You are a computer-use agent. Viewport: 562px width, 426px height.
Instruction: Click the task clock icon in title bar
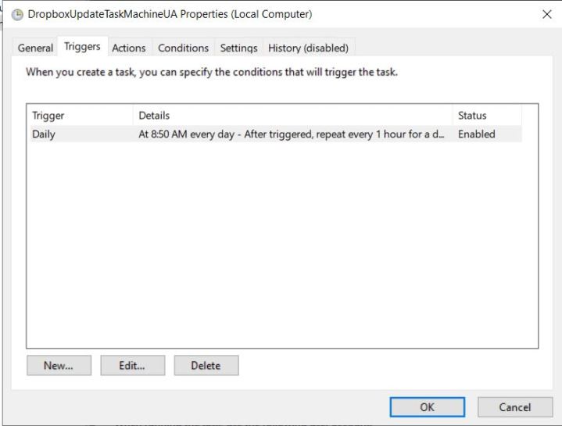pyautogui.click(x=17, y=14)
